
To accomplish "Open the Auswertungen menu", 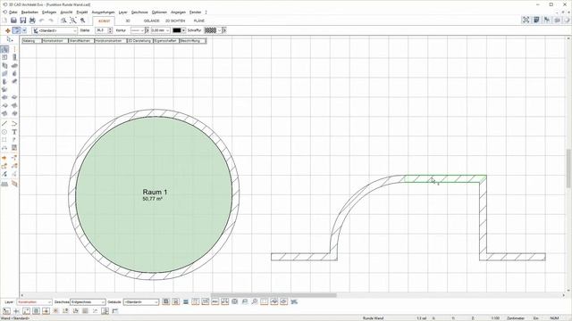I will (104, 12).
